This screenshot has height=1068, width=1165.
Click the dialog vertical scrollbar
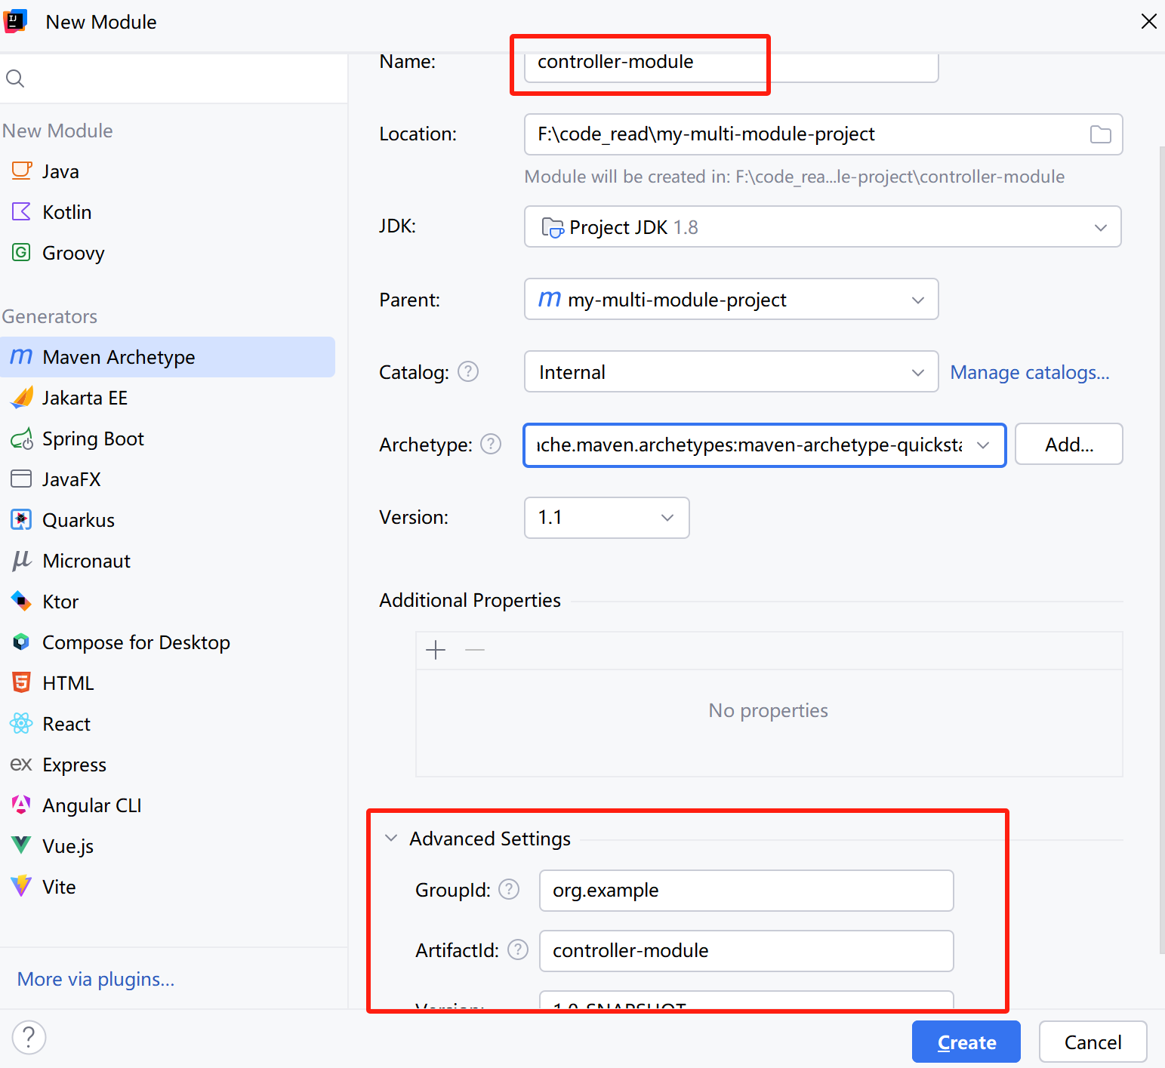tap(1161, 549)
